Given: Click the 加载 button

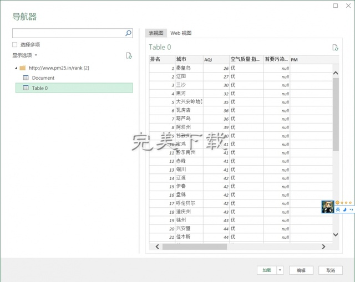Looking at the screenshot, I should (x=267, y=270).
